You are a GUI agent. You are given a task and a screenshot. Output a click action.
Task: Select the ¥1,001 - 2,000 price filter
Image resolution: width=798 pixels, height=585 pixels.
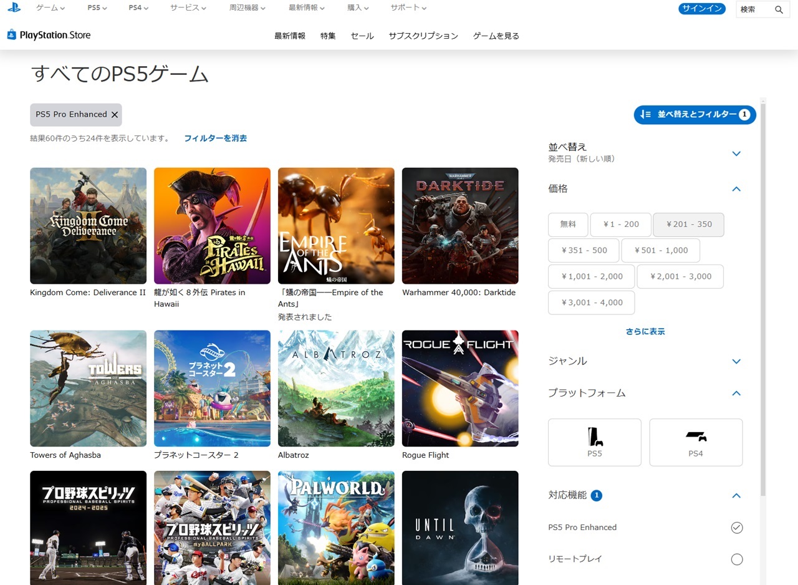pos(591,276)
